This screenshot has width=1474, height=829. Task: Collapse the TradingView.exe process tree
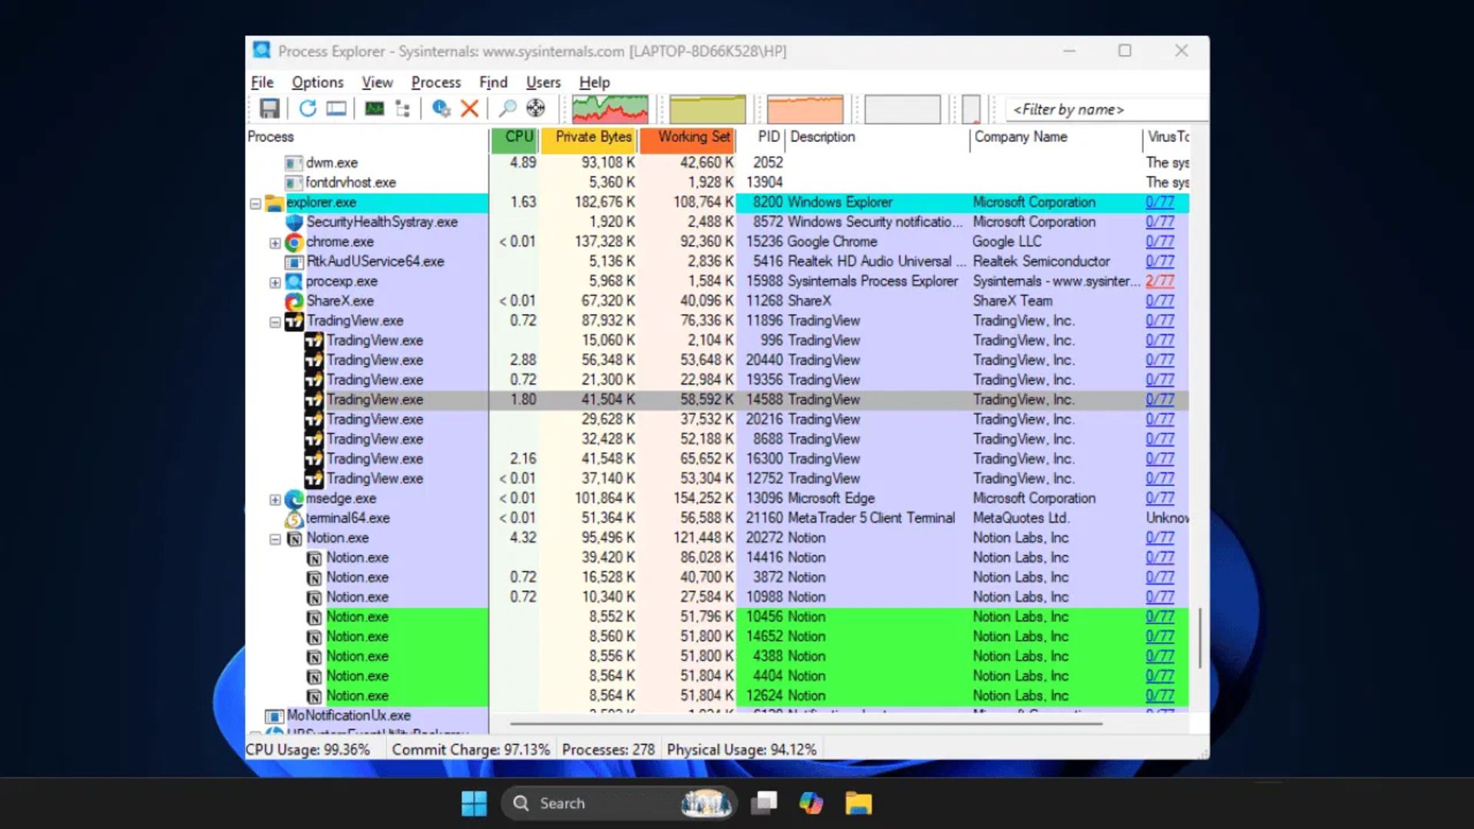[275, 322]
